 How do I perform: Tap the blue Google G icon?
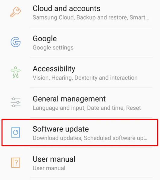[x=16, y=42]
